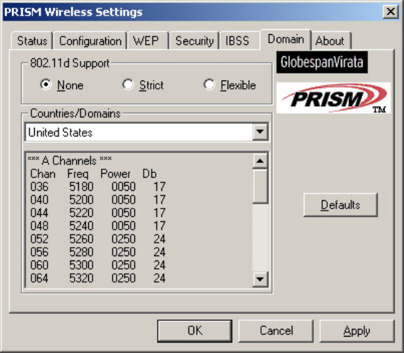Open the IBSS tab

[x=240, y=41]
